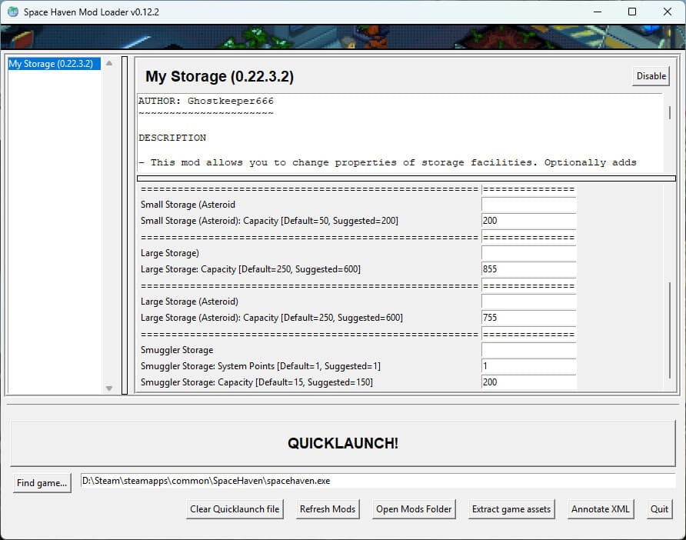
Task: Click the DESCRIPTION heading in mod text
Action: (172, 138)
